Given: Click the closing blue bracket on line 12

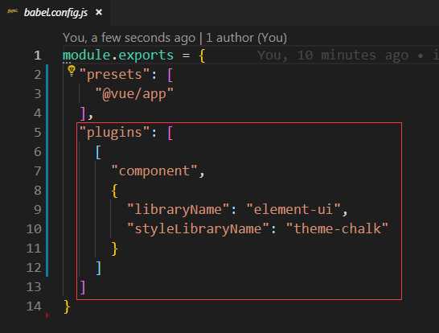Looking at the screenshot, I should (99, 268).
